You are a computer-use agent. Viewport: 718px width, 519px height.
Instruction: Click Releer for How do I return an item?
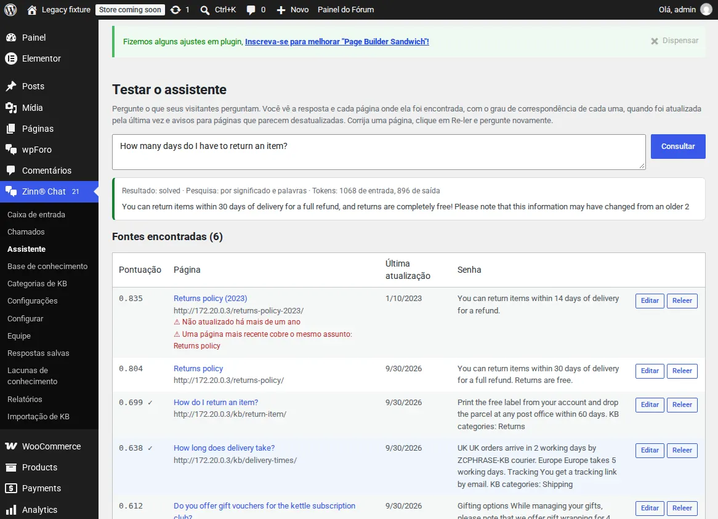click(x=682, y=404)
